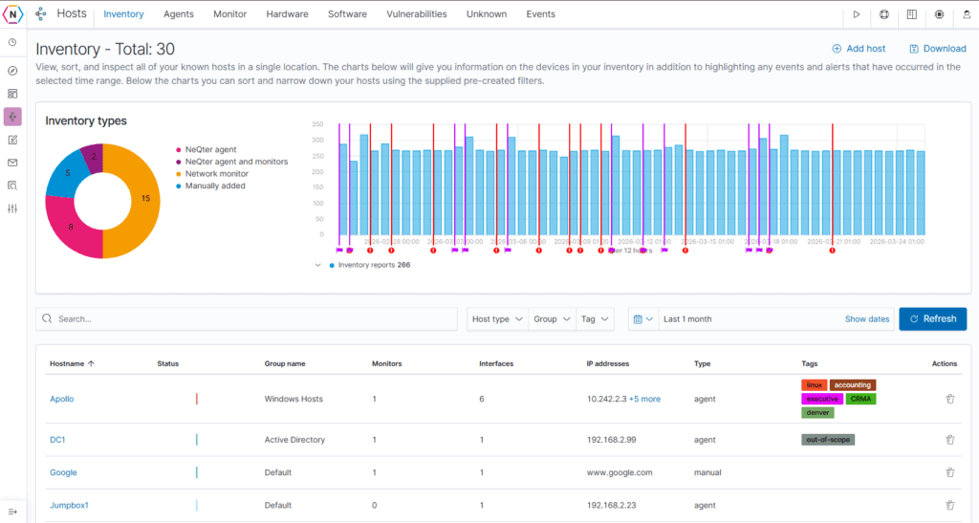Viewport: 979px width, 523px height.
Task: Click the envelope icon in the sidebar
Action: (x=12, y=163)
